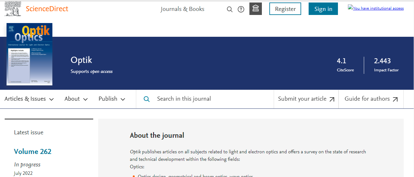The height and width of the screenshot is (177, 414).
Task: Click the arrow icon beside Submit your article
Action: coord(332,99)
